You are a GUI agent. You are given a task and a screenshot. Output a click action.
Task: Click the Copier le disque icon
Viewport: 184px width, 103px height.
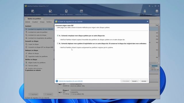coord(26,44)
